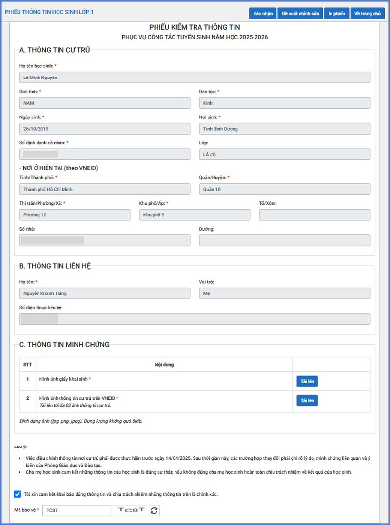390x525 pixels.
Task: Click the Tỉnh/Thành phố field
Action: point(105,189)
